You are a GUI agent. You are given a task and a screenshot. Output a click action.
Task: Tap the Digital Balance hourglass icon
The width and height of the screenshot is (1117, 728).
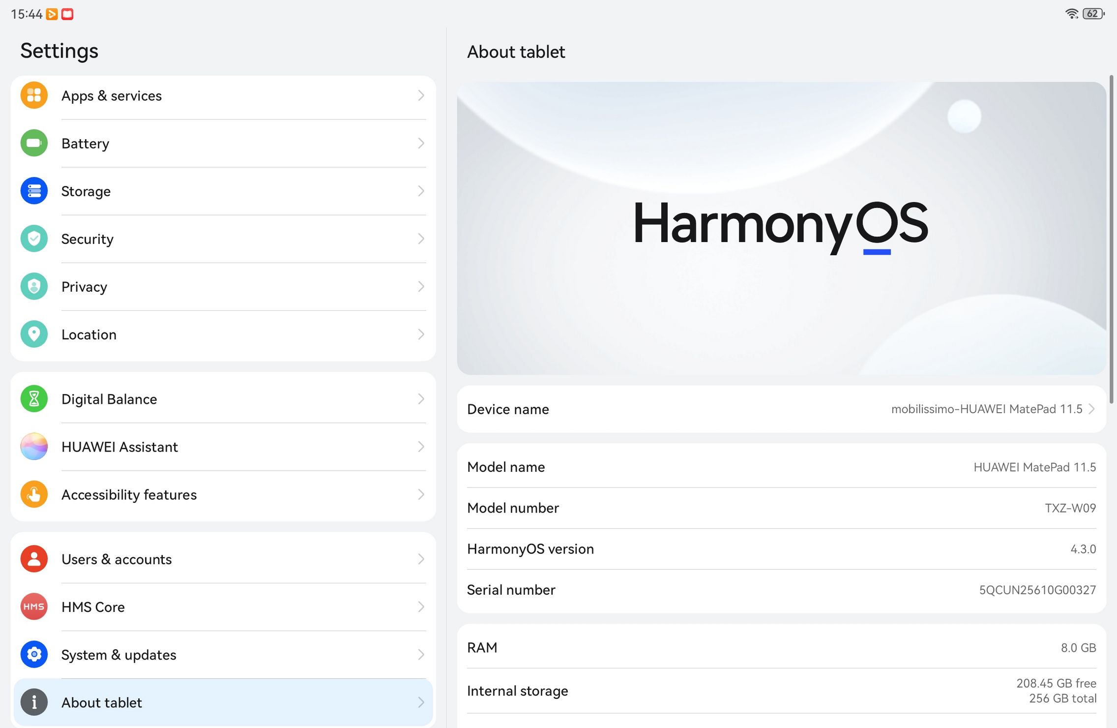[34, 399]
